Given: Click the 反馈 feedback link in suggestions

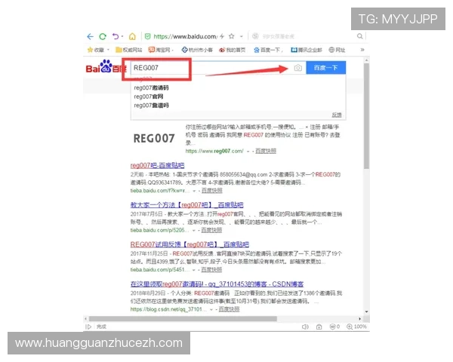Looking at the screenshot, I should pyautogui.click(x=337, y=115).
